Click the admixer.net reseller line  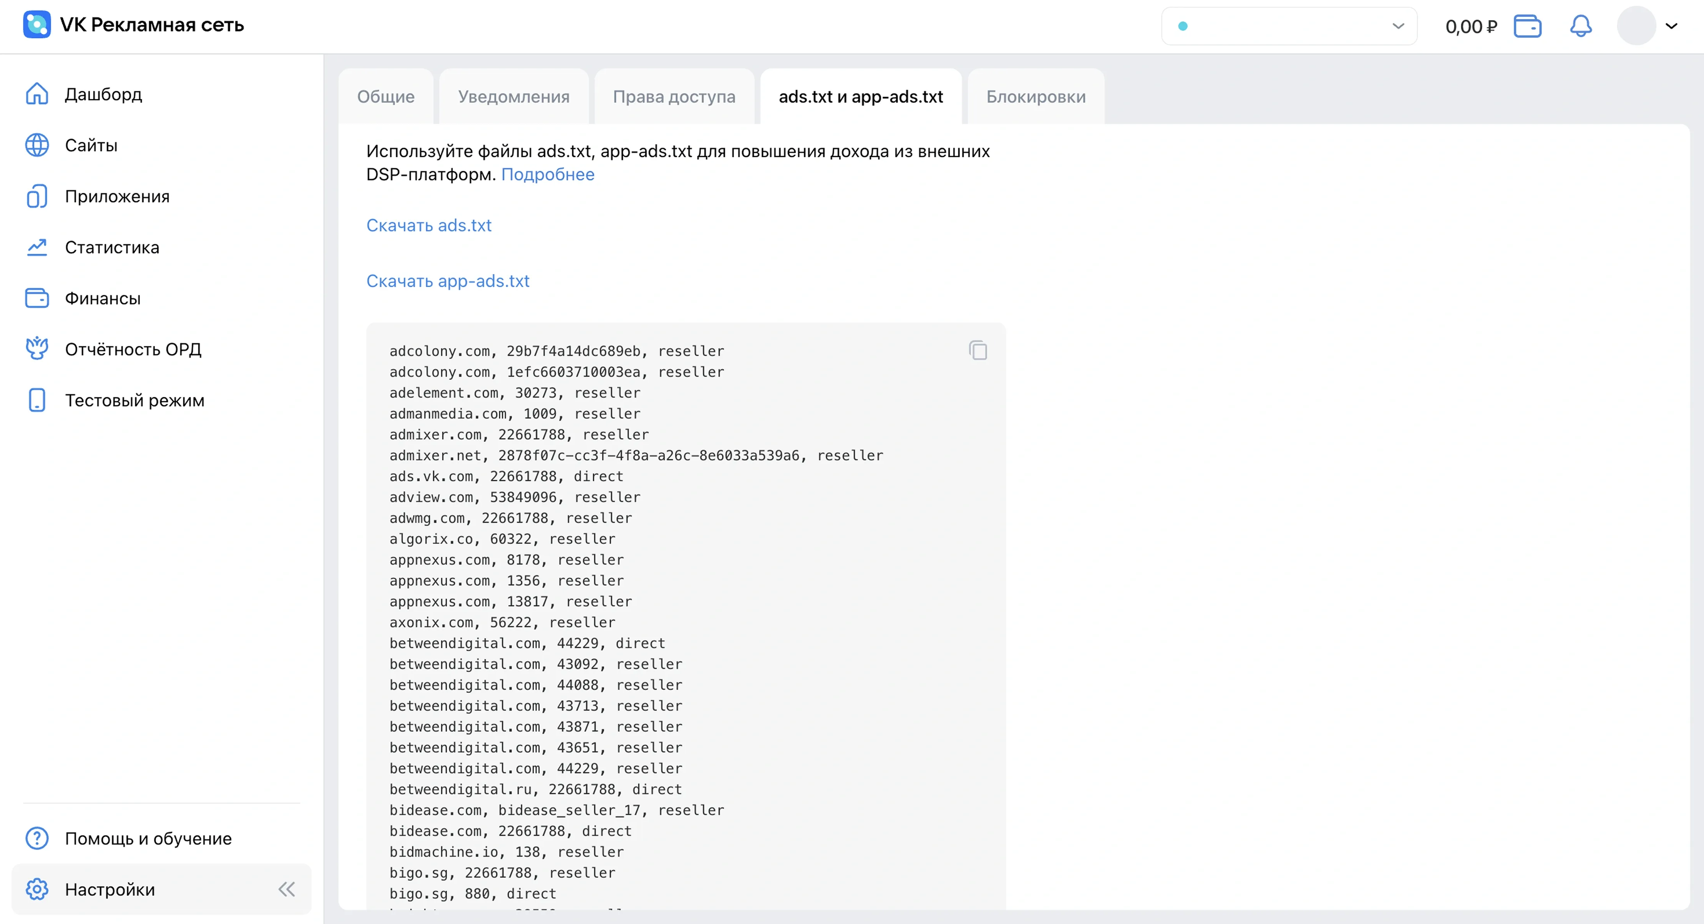(x=636, y=456)
